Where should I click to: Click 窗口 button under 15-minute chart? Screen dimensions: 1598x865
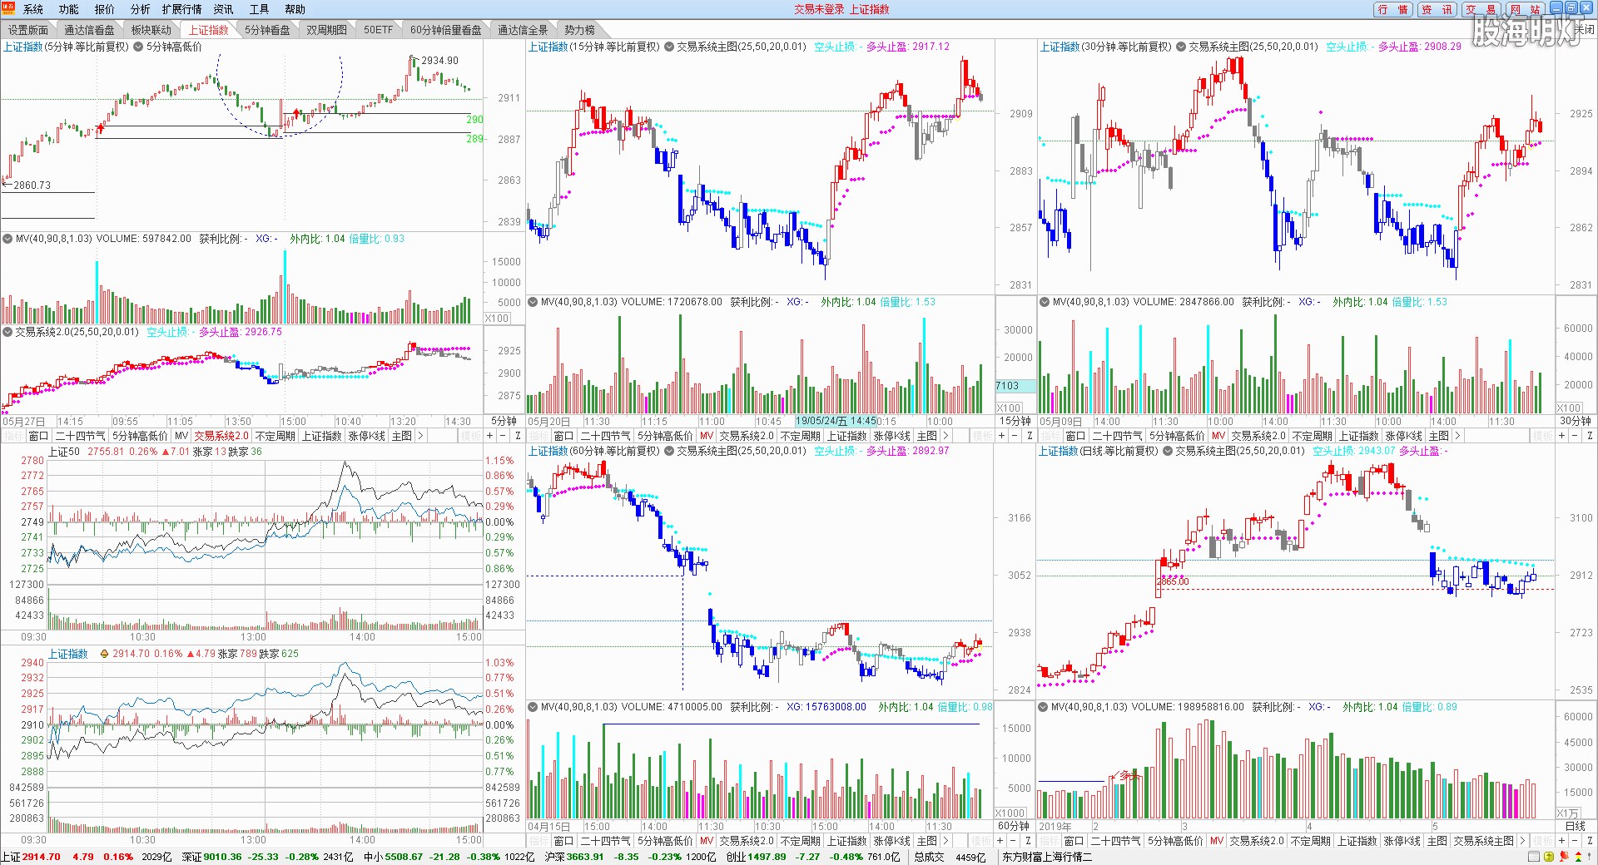pyautogui.click(x=563, y=436)
